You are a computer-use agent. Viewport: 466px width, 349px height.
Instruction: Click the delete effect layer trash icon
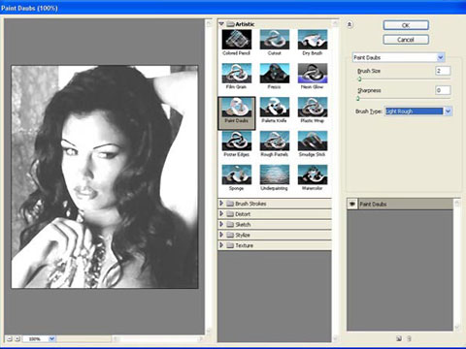click(409, 338)
